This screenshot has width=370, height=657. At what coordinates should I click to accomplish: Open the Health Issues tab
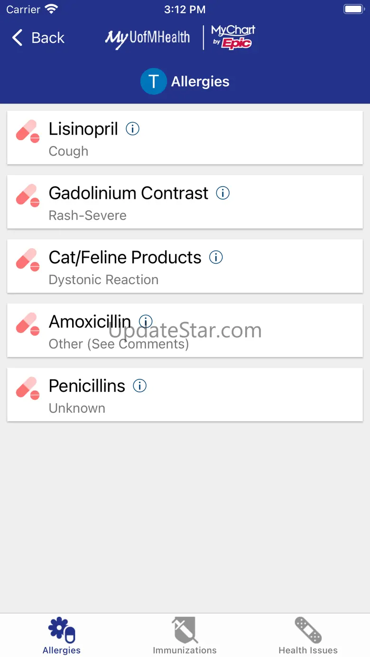(x=308, y=635)
